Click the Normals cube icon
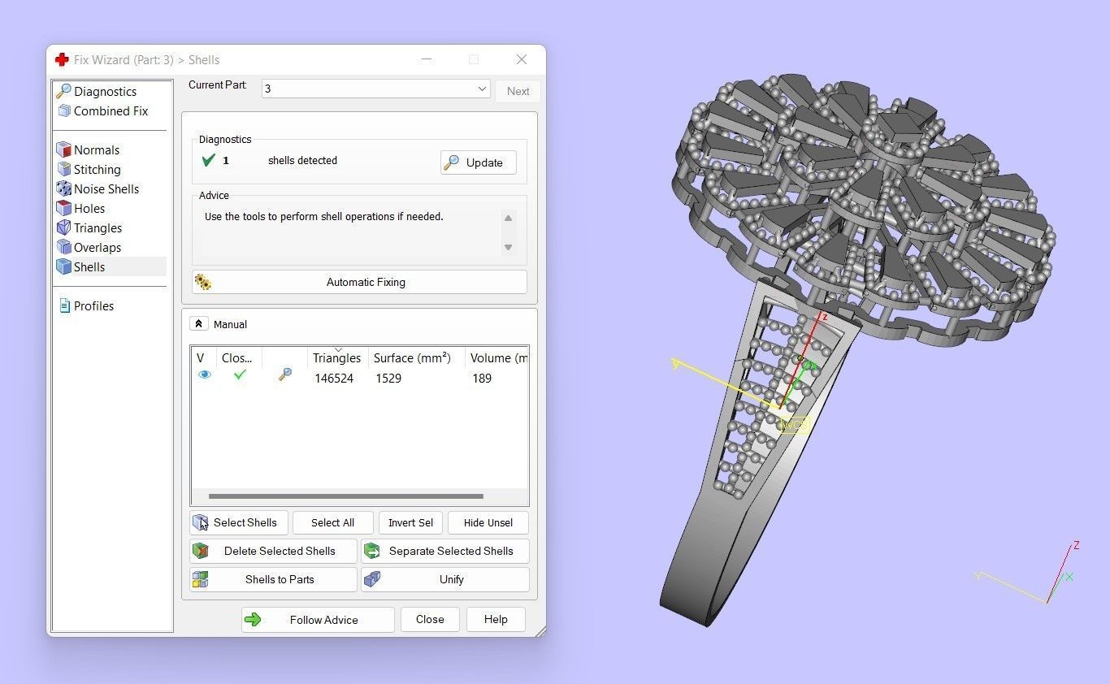 (64, 150)
